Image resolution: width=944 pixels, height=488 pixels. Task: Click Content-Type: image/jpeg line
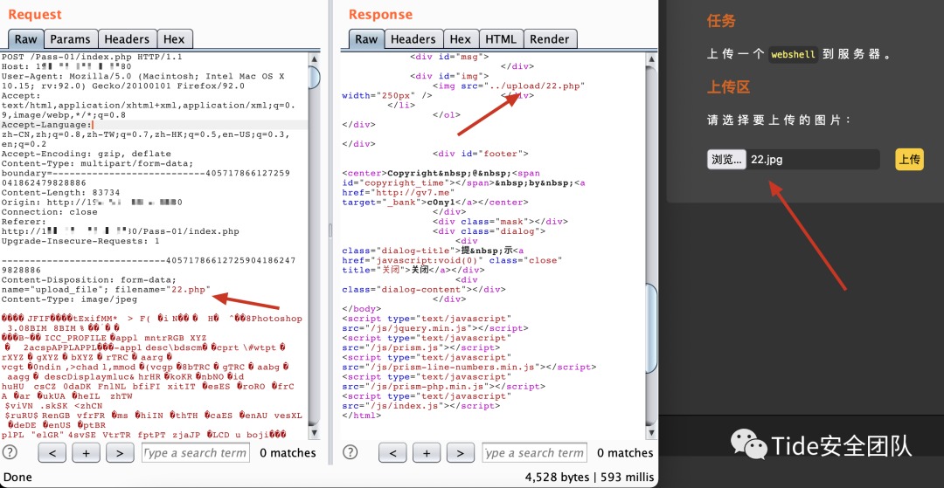coord(69,299)
